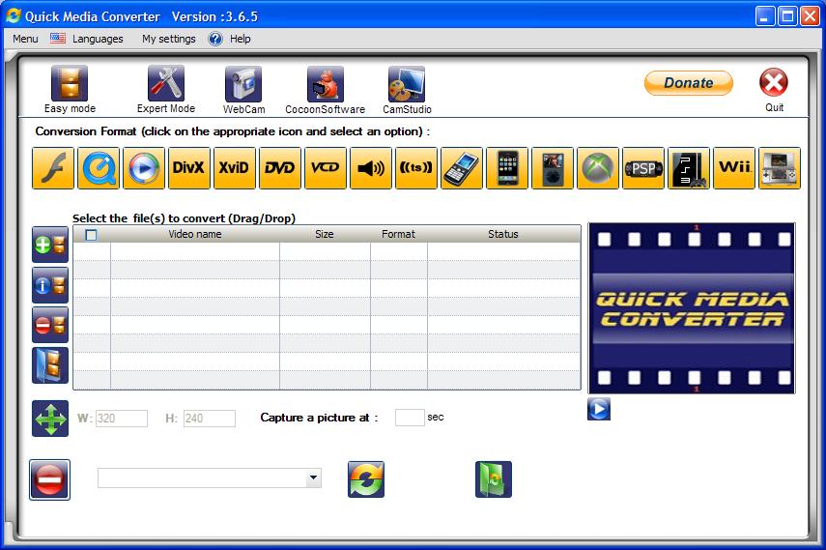The width and height of the screenshot is (826, 550).
Task: Click the height input field
Action: click(x=209, y=419)
